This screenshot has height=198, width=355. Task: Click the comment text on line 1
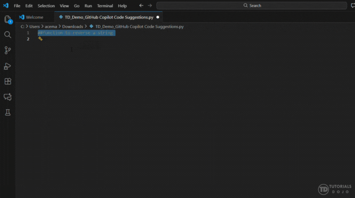coord(75,33)
